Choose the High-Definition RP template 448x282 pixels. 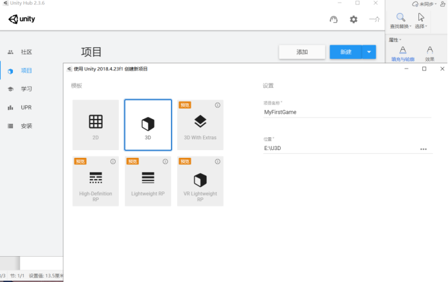[x=96, y=181]
